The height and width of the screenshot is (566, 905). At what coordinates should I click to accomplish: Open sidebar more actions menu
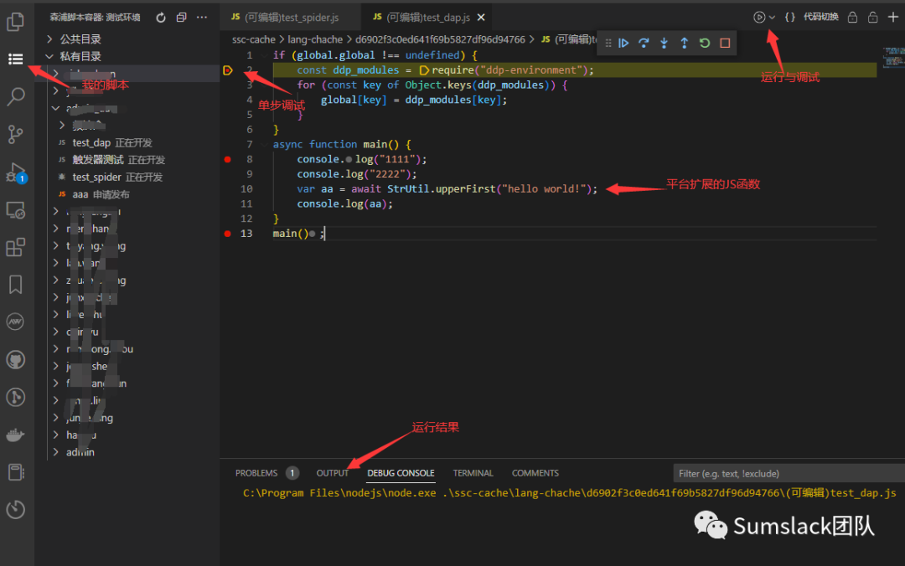pyautogui.click(x=201, y=18)
